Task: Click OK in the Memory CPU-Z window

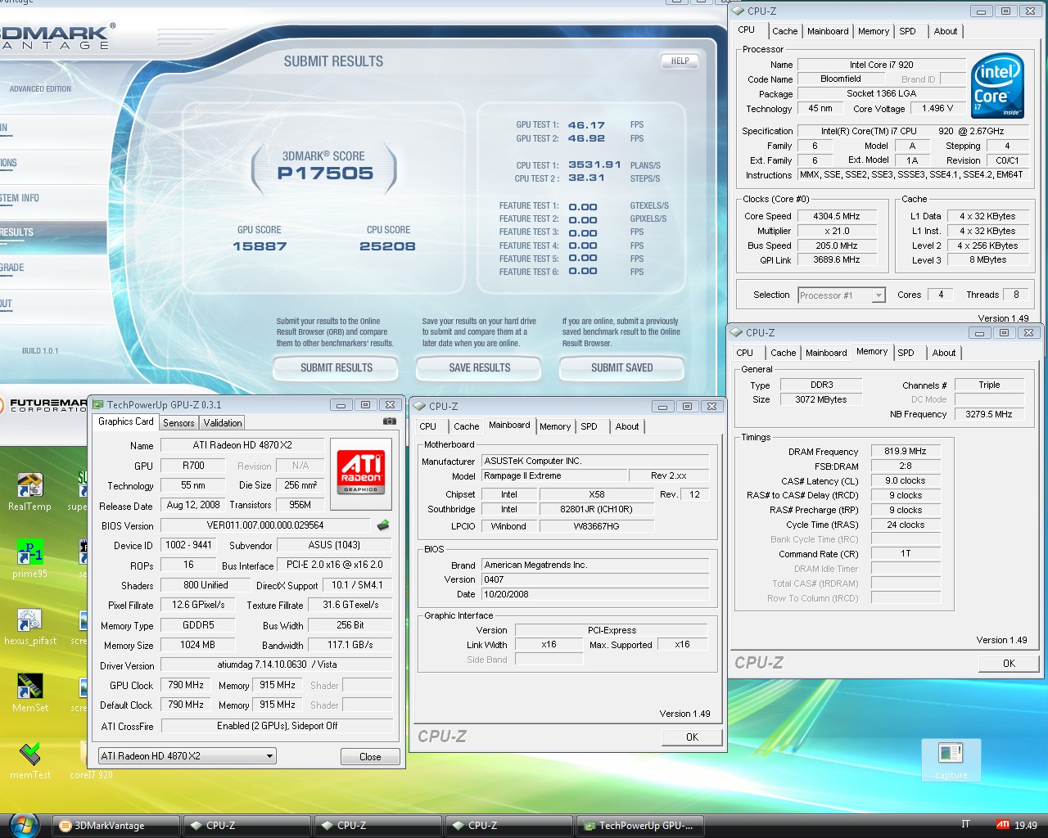Action: (x=1009, y=664)
